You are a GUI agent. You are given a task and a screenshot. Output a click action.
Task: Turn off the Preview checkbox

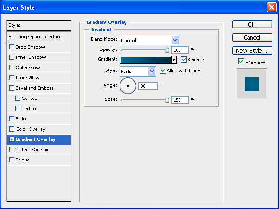pyautogui.click(x=241, y=62)
